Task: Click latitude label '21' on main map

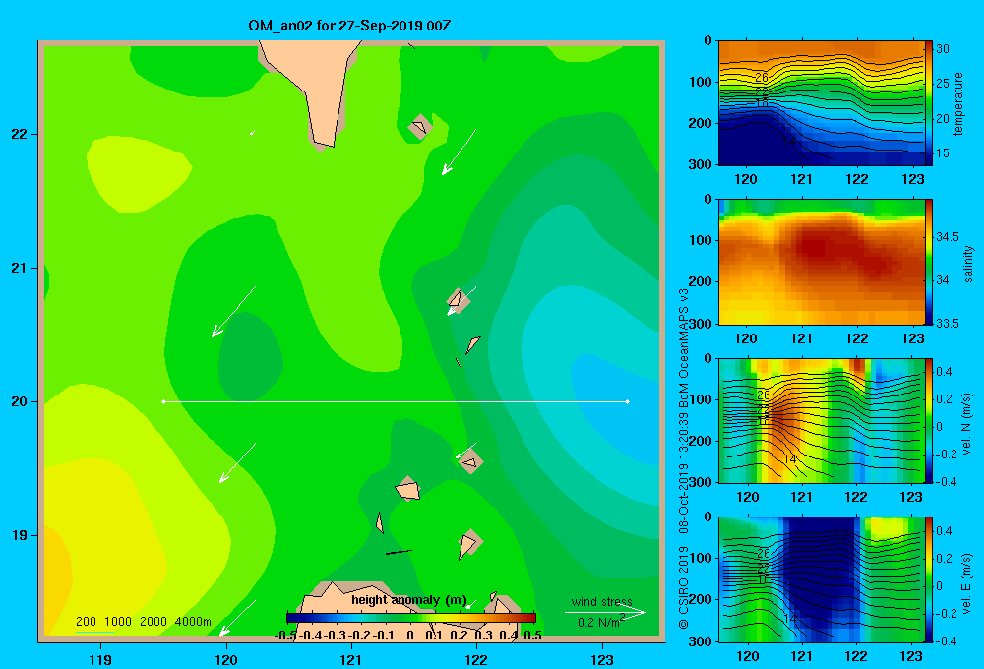Action: [x=20, y=268]
